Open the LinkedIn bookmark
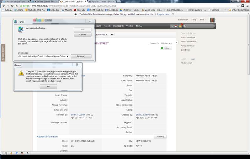This screenshot has width=250, height=159. pos(54,10)
